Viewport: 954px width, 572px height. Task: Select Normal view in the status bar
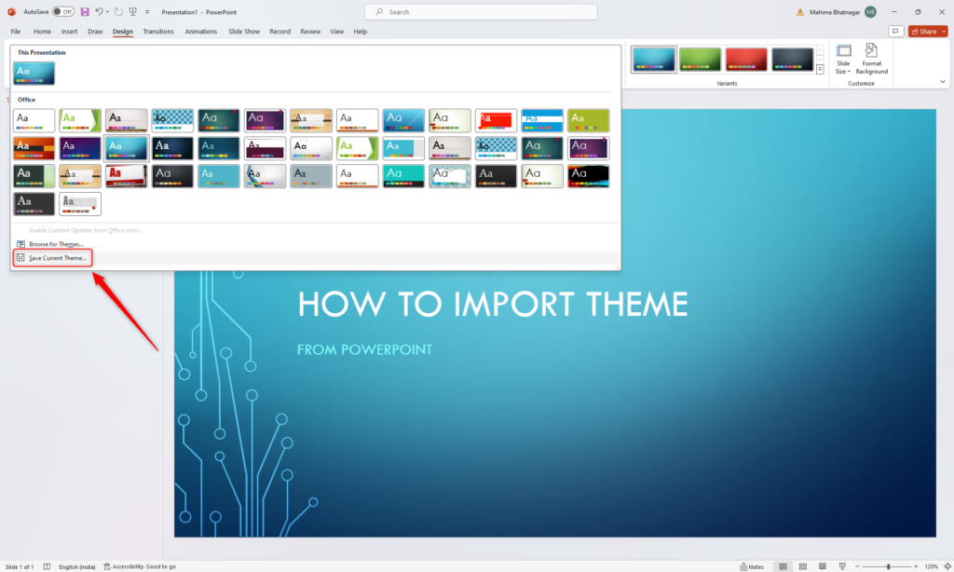click(x=784, y=565)
